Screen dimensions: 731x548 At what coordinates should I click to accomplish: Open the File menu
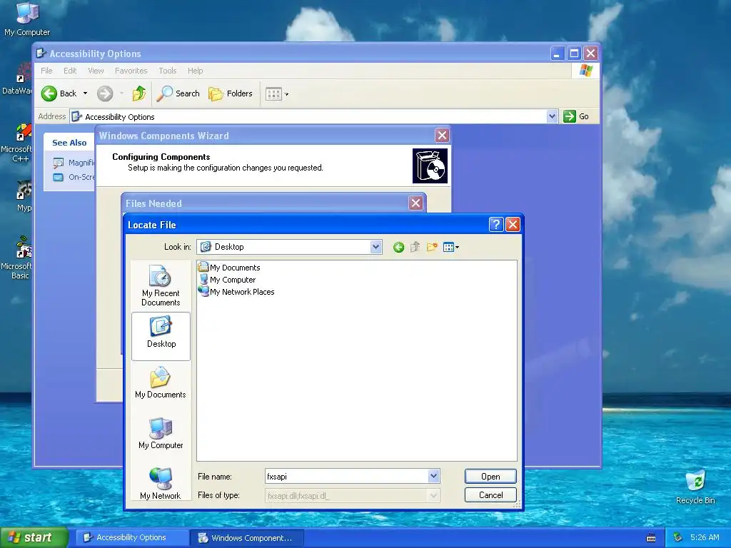46,71
